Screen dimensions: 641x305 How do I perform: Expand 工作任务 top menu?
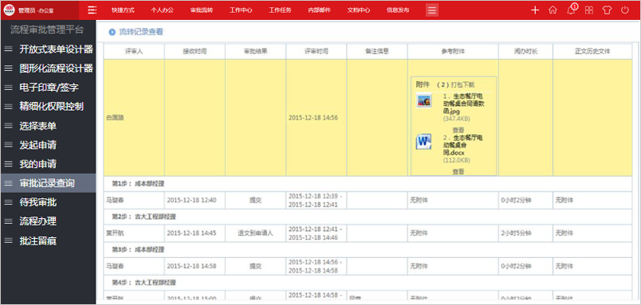(280, 10)
